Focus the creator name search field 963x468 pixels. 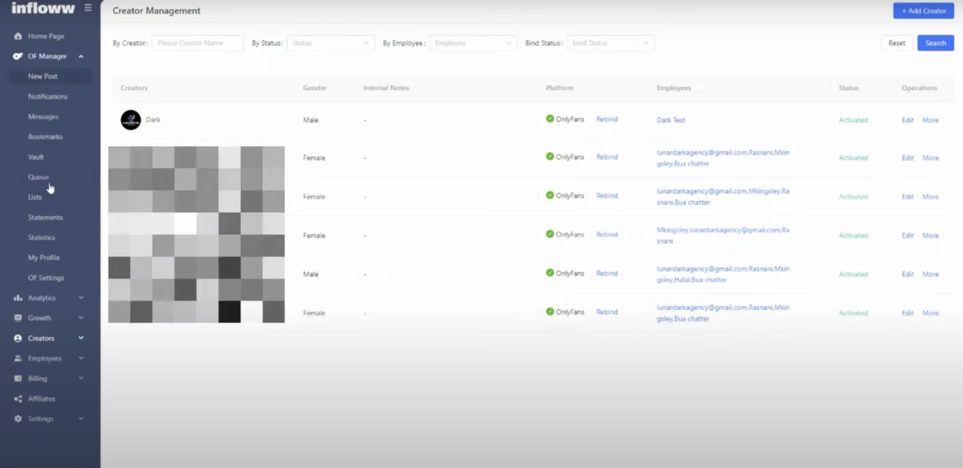197,43
